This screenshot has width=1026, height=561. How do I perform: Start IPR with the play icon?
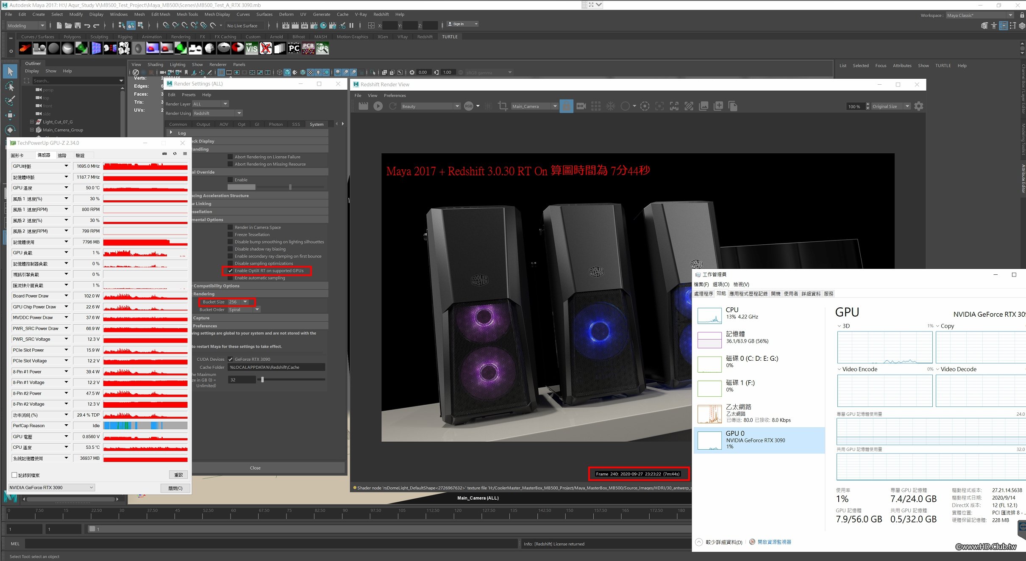click(x=378, y=106)
